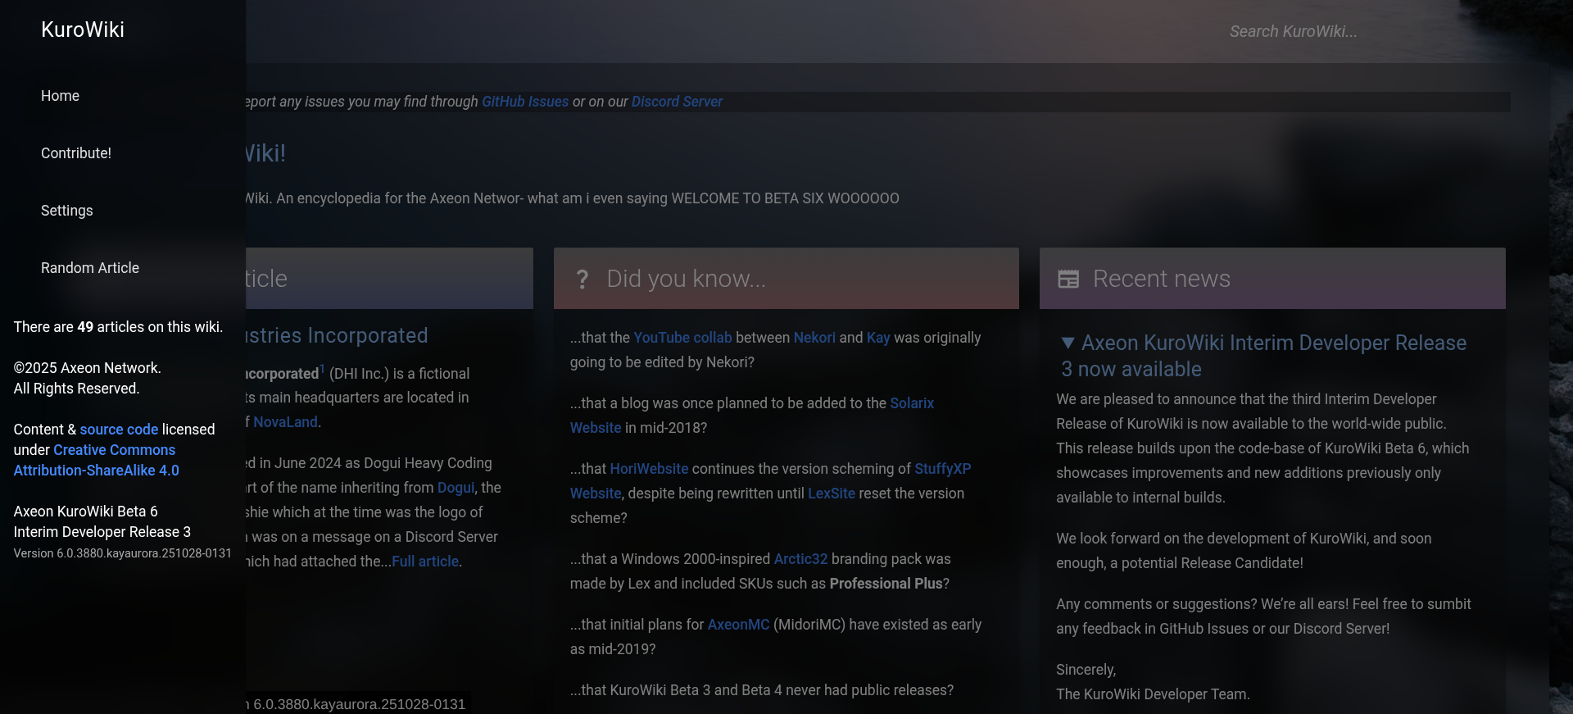This screenshot has height=714, width=1573.
Task: Click the KuroWiki site title
Action: pyautogui.click(x=83, y=30)
